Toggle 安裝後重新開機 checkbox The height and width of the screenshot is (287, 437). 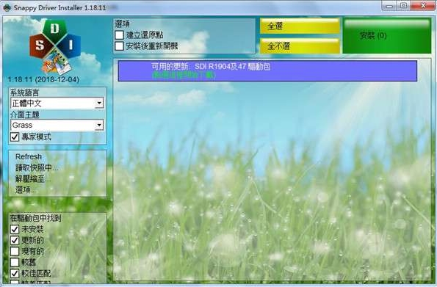[119, 46]
